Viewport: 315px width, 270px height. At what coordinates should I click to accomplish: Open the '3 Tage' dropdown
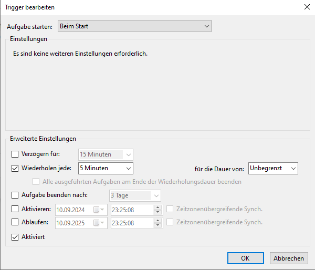tap(135, 195)
